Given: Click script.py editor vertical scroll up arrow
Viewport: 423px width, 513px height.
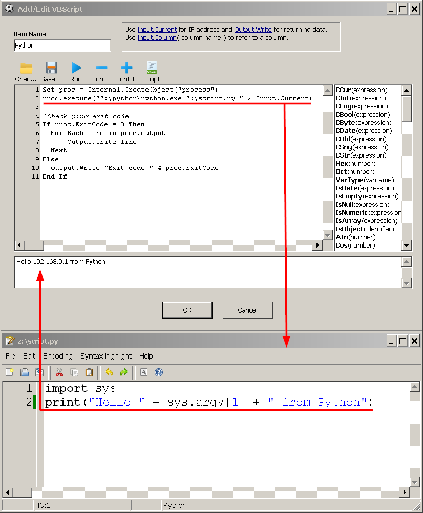Looking at the screenshot, I should 414,387.
